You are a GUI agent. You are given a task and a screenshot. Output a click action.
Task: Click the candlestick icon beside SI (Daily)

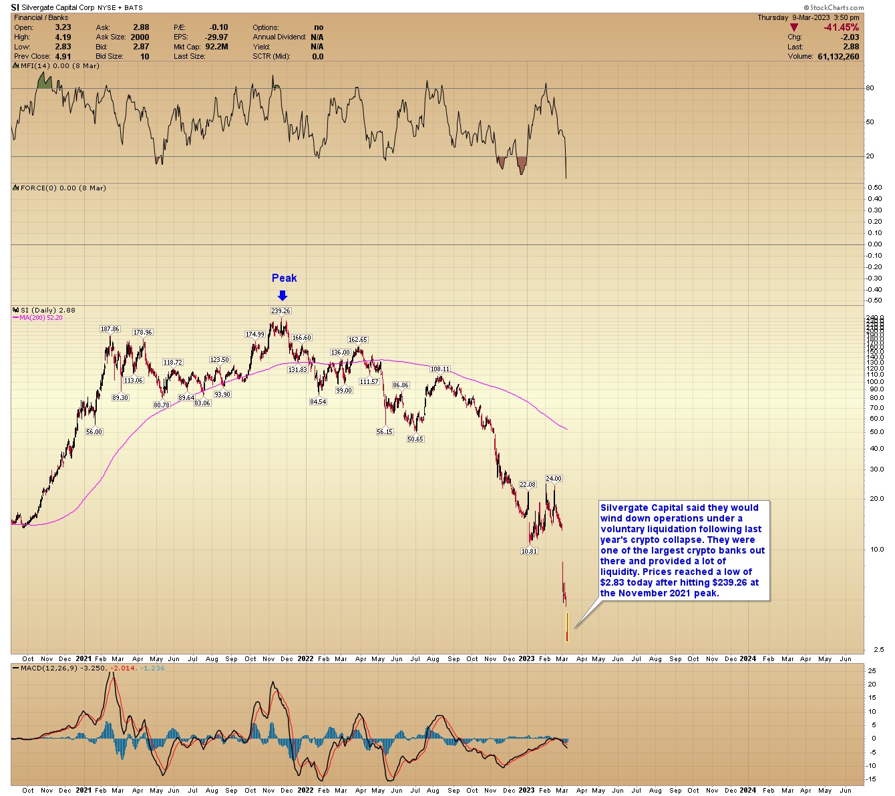[x=16, y=310]
